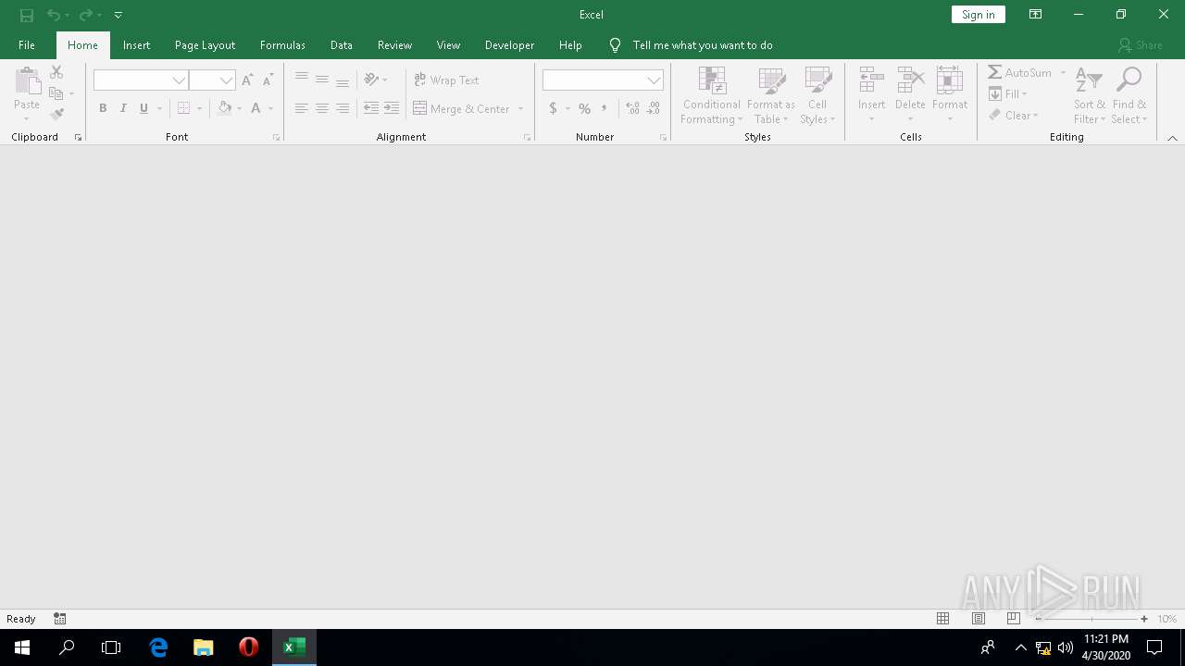Image resolution: width=1185 pixels, height=666 pixels.
Task: Select Center alignment icon
Action: click(x=322, y=108)
